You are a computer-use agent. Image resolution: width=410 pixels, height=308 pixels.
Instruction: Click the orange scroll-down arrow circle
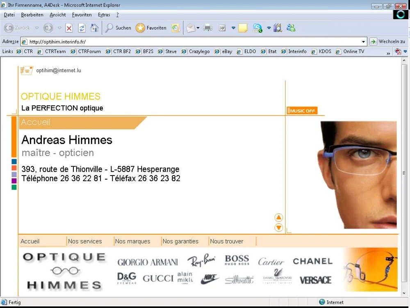[279, 228]
